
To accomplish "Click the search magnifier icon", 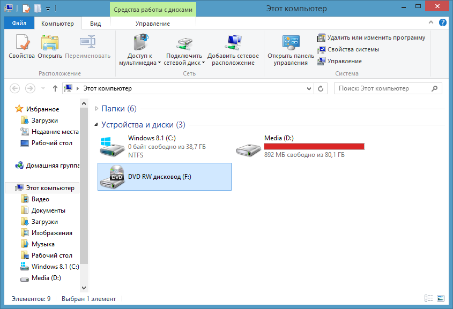I will point(434,88).
